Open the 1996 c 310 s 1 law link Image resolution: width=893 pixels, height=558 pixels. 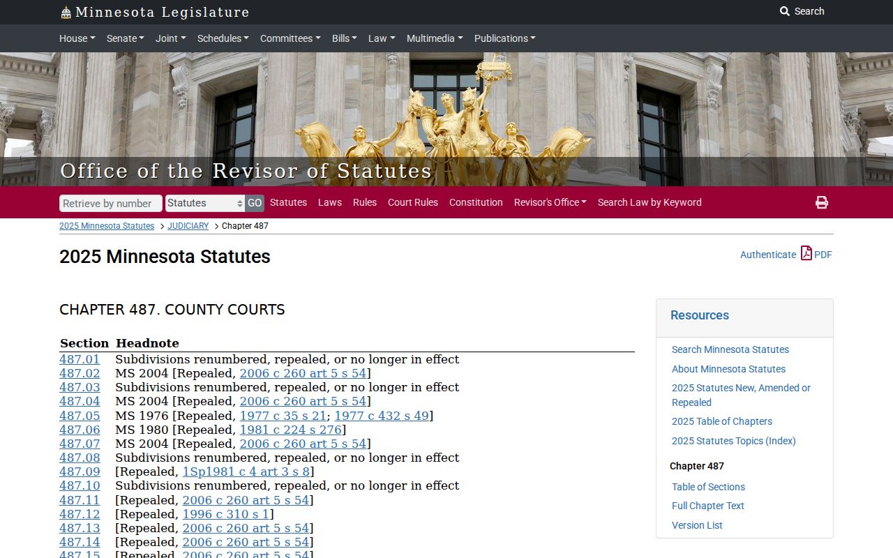point(226,514)
